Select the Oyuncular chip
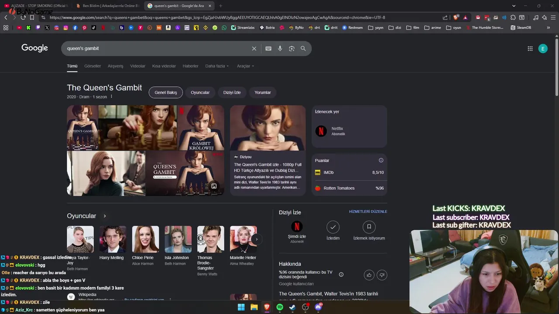The image size is (559, 314). point(200,92)
